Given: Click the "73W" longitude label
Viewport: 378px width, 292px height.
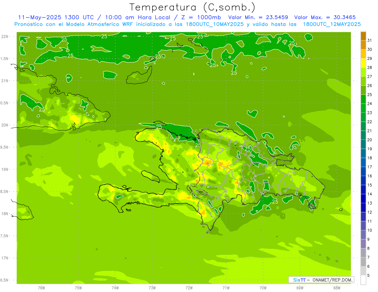Looking at the screenshot, I should pyautogui.click(x=152, y=288).
